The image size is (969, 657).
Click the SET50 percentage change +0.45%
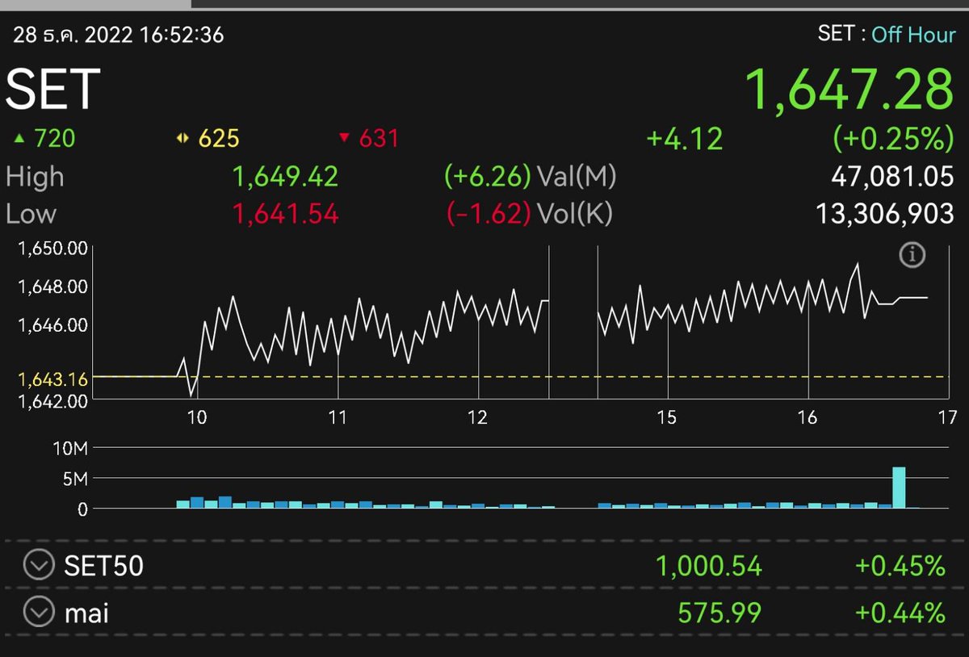[x=899, y=566]
